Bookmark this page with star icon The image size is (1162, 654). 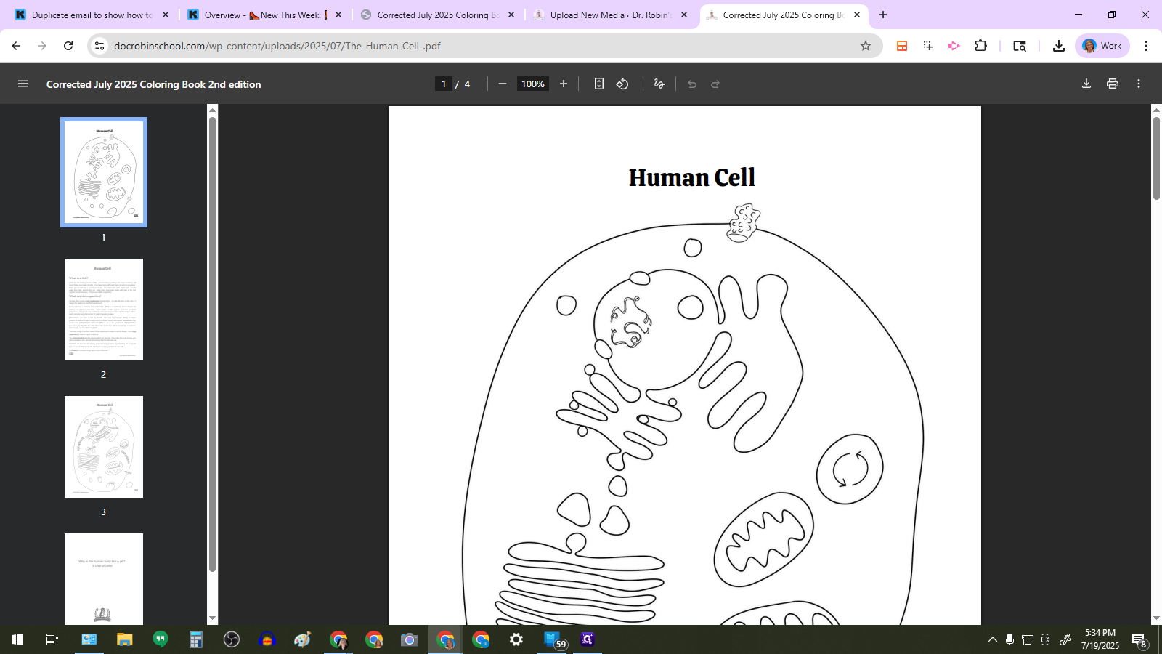click(x=865, y=46)
